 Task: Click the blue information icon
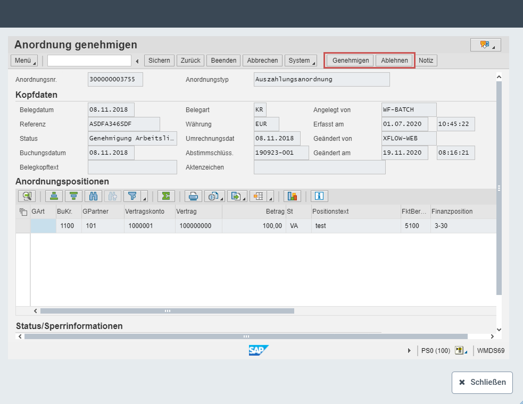319,196
